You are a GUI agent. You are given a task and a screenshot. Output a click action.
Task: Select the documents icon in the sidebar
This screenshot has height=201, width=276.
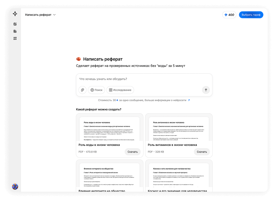[15, 31]
